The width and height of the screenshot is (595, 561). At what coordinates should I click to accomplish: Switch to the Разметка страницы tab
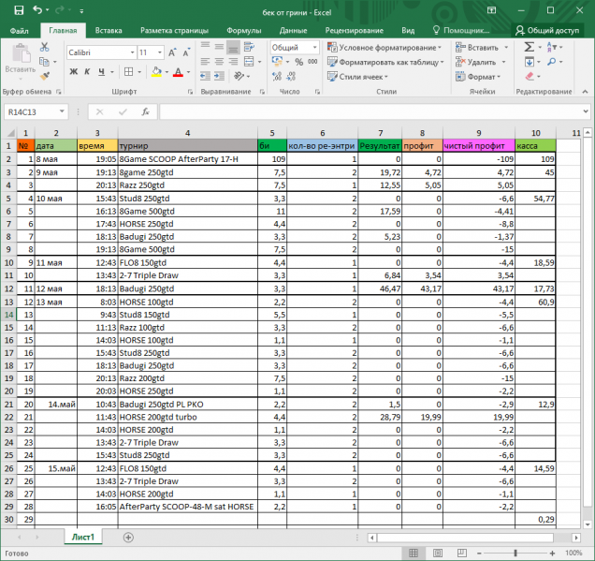click(x=174, y=30)
